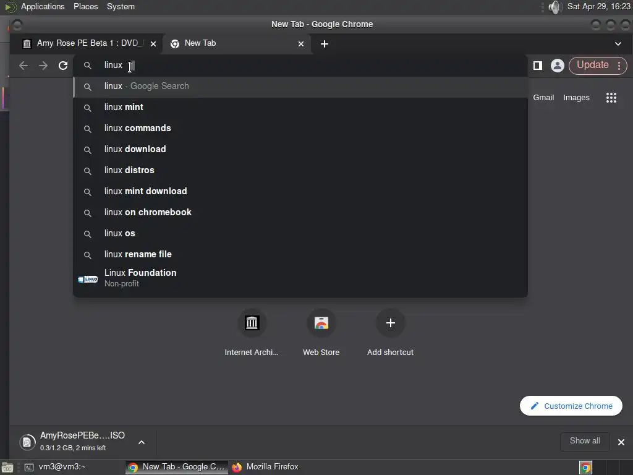Close the New Tab tab
The image size is (633, 475).
tap(301, 44)
